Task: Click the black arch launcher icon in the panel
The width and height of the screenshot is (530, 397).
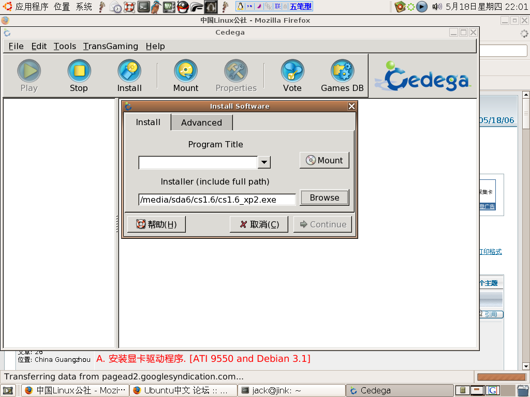Action: click(x=211, y=7)
